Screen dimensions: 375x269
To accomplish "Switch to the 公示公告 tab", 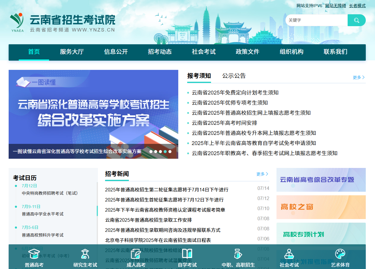I will pos(234,76).
